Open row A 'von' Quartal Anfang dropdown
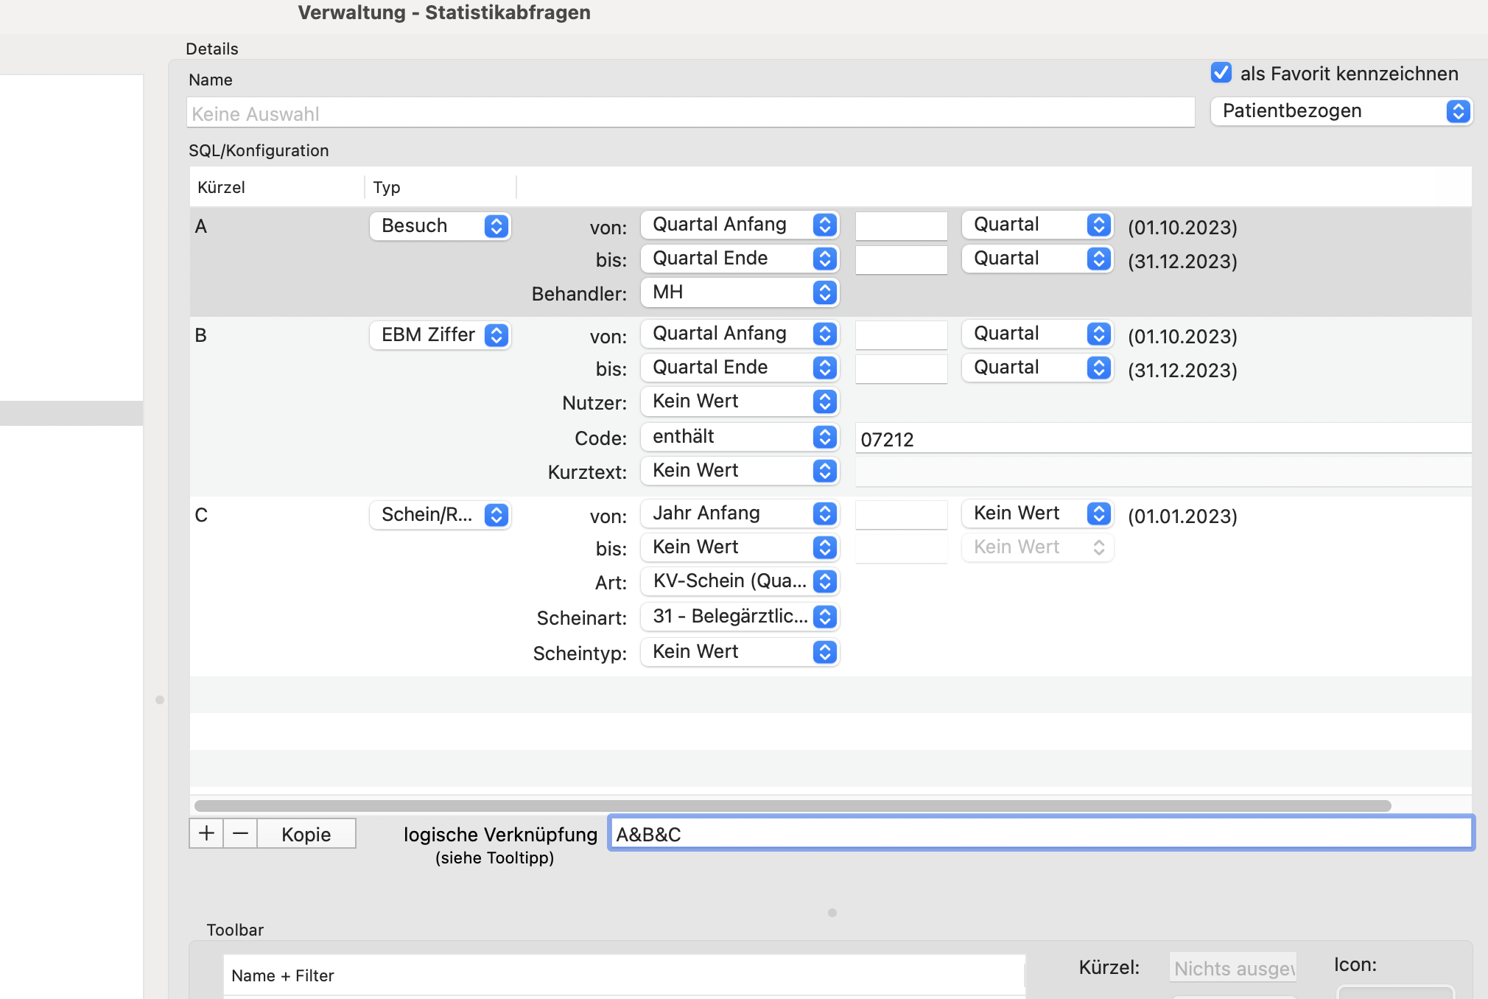Screen dimensions: 1488x999 740,225
